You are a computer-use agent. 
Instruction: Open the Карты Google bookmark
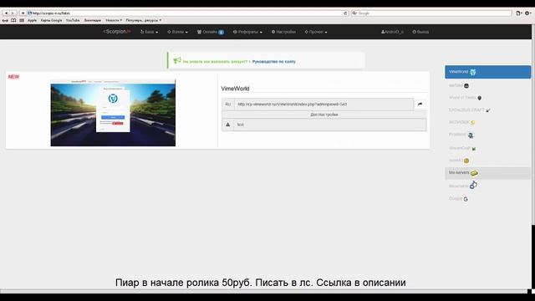pyautogui.click(x=51, y=20)
